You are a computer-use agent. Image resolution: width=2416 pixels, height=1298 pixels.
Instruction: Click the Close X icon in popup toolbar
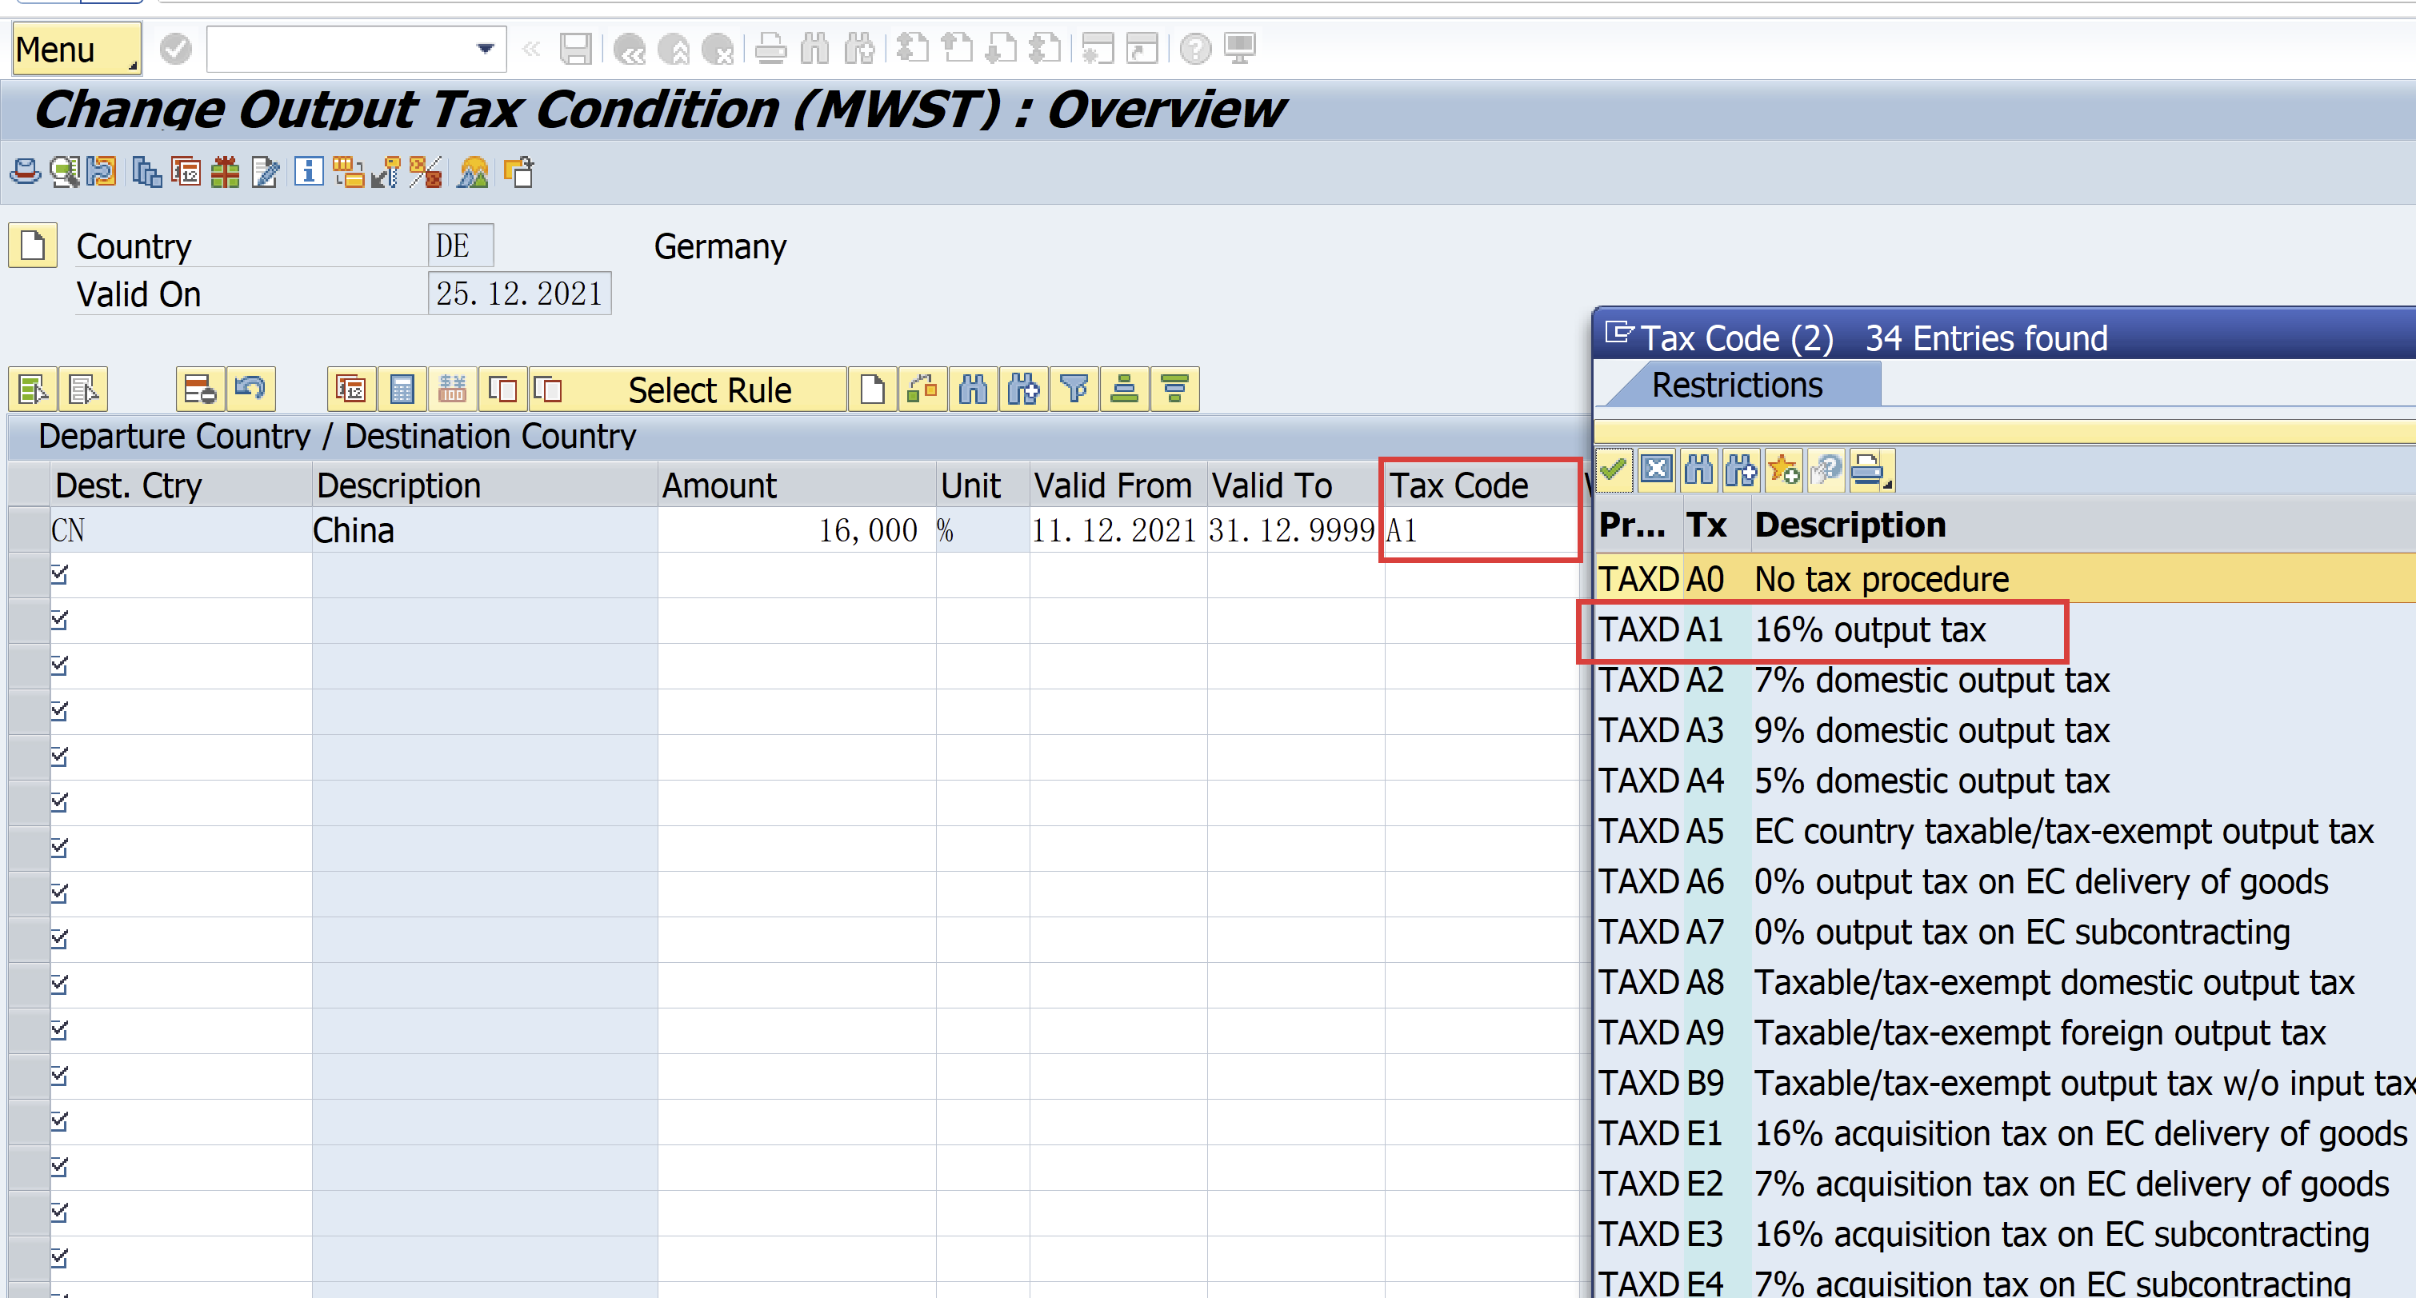[x=1656, y=469]
